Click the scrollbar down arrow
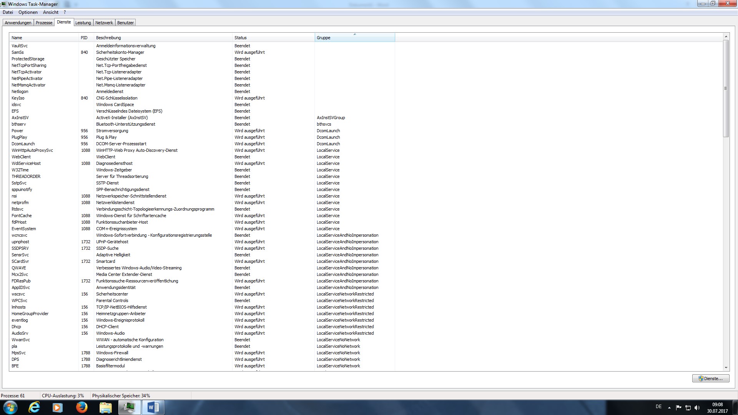This screenshot has height=415, width=738. [726, 368]
